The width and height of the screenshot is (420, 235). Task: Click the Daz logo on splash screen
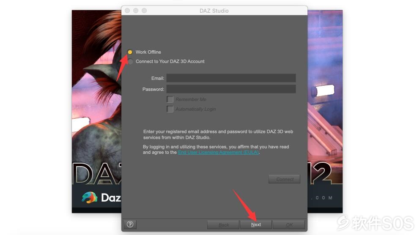tap(101, 197)
